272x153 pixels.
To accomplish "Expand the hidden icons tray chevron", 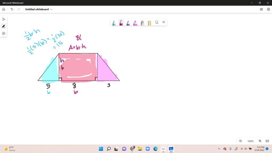I will [219, 149].
